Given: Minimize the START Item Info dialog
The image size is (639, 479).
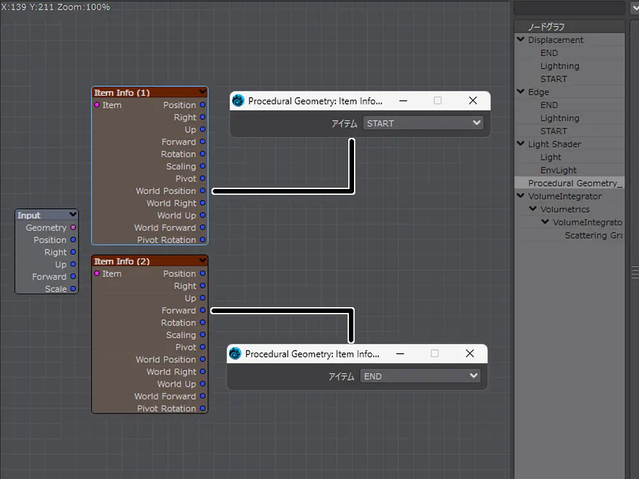Looking at the screenshot, I should [x=403, y=101].
